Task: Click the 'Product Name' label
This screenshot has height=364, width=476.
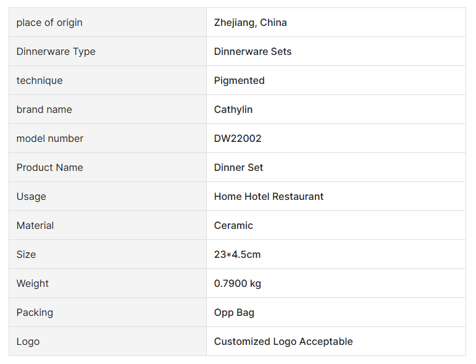Action: [x=49, y=168]
